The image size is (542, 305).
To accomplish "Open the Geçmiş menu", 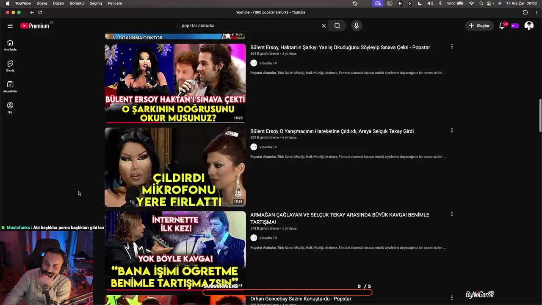I will (96, 3).
